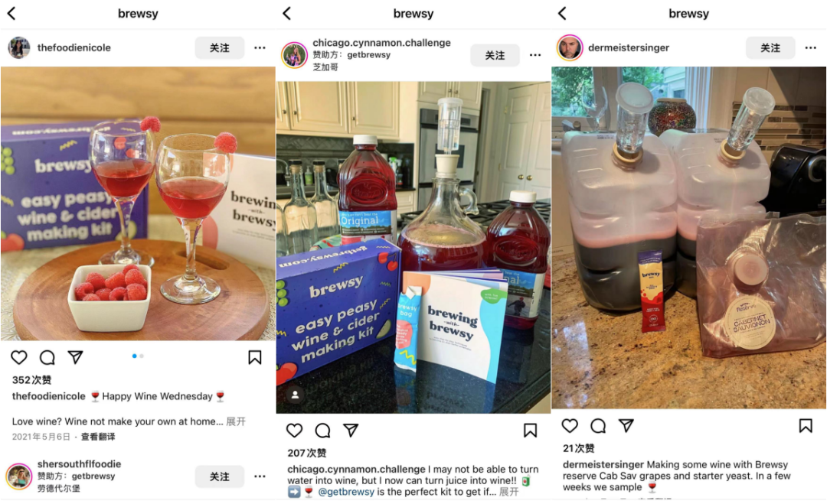Image resolution: width=827 pixels, height=504 pixels.
Task: Expand thefoodienicole's caption with 展开
Action: (236, 421)
